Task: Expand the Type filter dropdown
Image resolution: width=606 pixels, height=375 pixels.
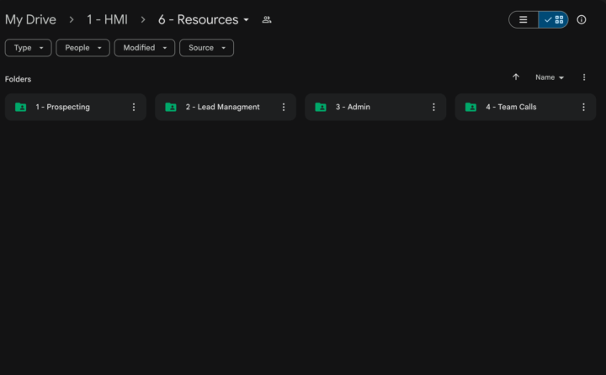Action: pyautogui.click(x=28, y=48)
